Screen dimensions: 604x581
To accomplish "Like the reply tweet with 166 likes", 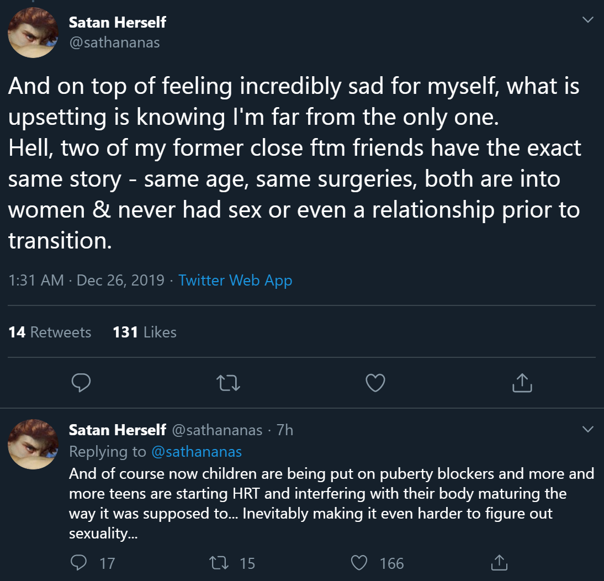I will pos(359,563).
